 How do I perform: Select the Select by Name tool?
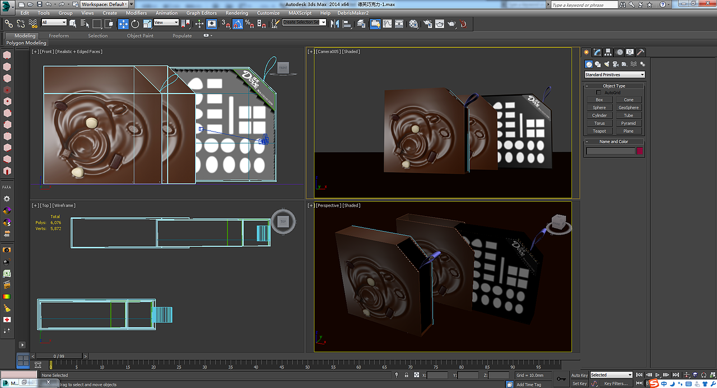[85, 24]
